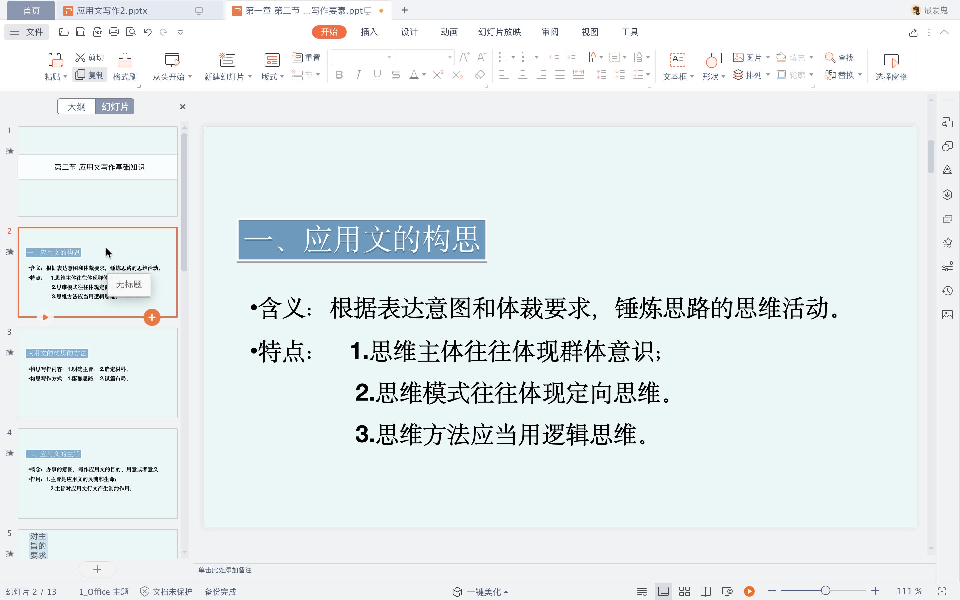960x600 pixels.
Task: Click the picture icon in right sidebar
Action: pyautogui.click(x=947, y=315)
